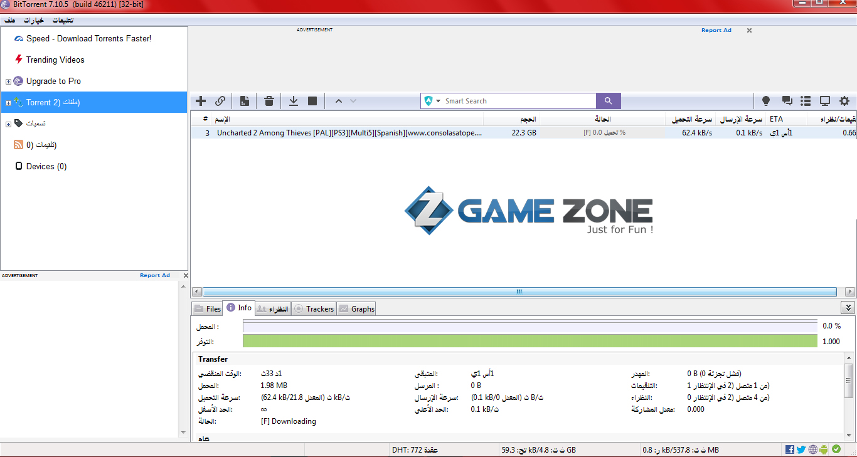The height and width of the screenshot is (457, 857).
Task: Expand the Torrent (2) sidebar node
Action: (8, 103)
